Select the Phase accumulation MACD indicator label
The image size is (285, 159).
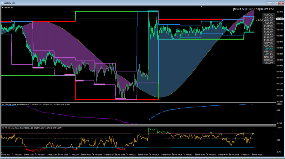point(36,104)
